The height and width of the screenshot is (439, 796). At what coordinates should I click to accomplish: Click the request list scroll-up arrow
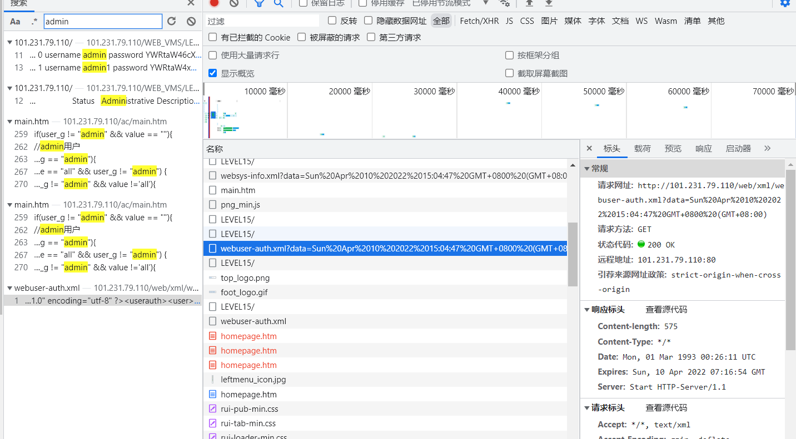click(x=573, y=164)
